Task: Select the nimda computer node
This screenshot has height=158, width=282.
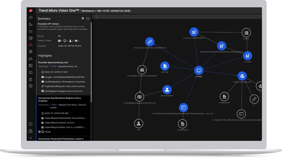Action: 199,70
